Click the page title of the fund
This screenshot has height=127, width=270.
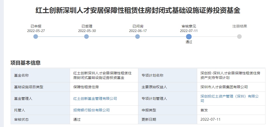pyautogui.click(x=138, y=11)
